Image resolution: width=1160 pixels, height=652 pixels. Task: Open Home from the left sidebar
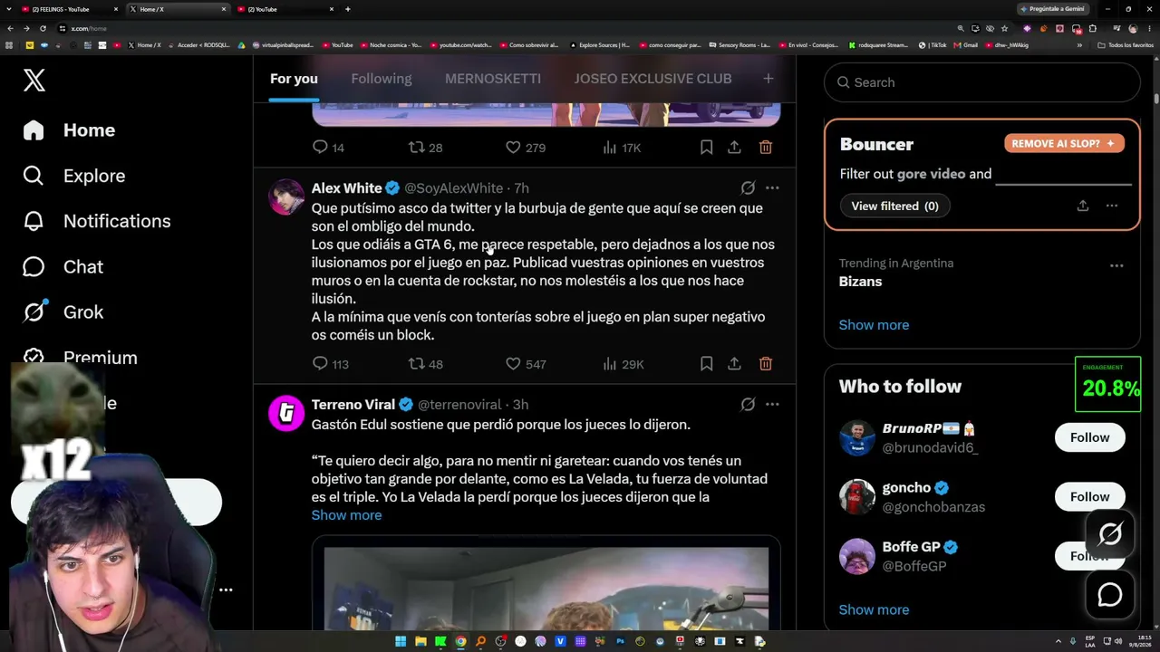(70, 130)
